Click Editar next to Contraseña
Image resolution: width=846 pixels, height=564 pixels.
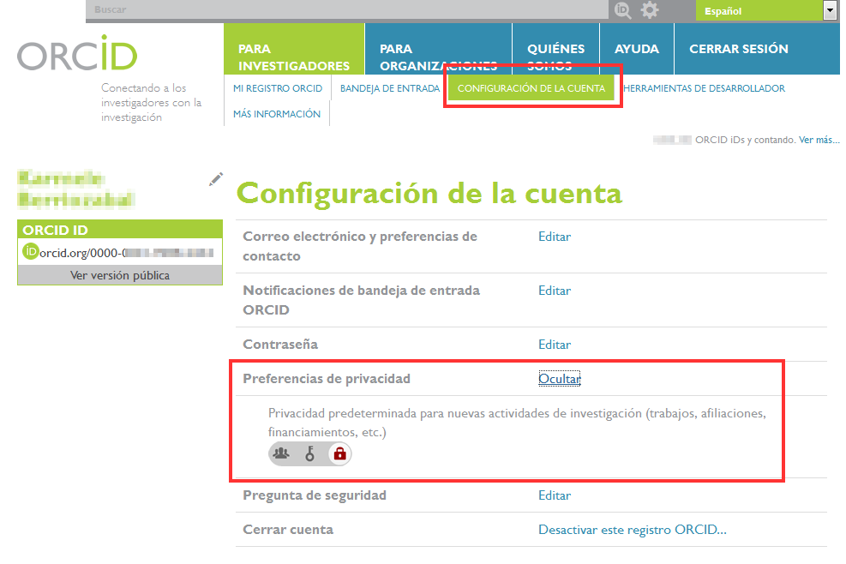click(x=554, y=345)
